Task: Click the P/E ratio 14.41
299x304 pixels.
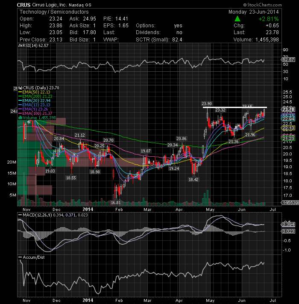Action: pyautogui.click(x=122, y=19)
